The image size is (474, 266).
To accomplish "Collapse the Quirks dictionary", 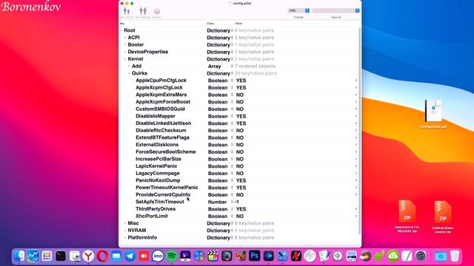I will coord(129,73).
